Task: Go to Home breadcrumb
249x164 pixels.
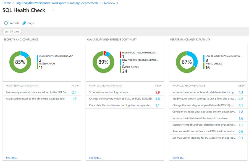Action: click(x=7, y=3)
